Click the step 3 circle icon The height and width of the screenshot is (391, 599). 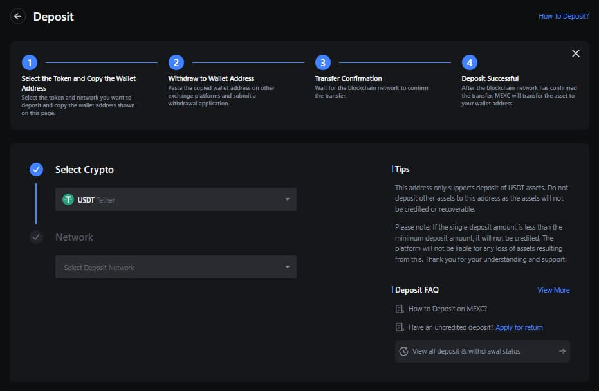click(322, 62)
